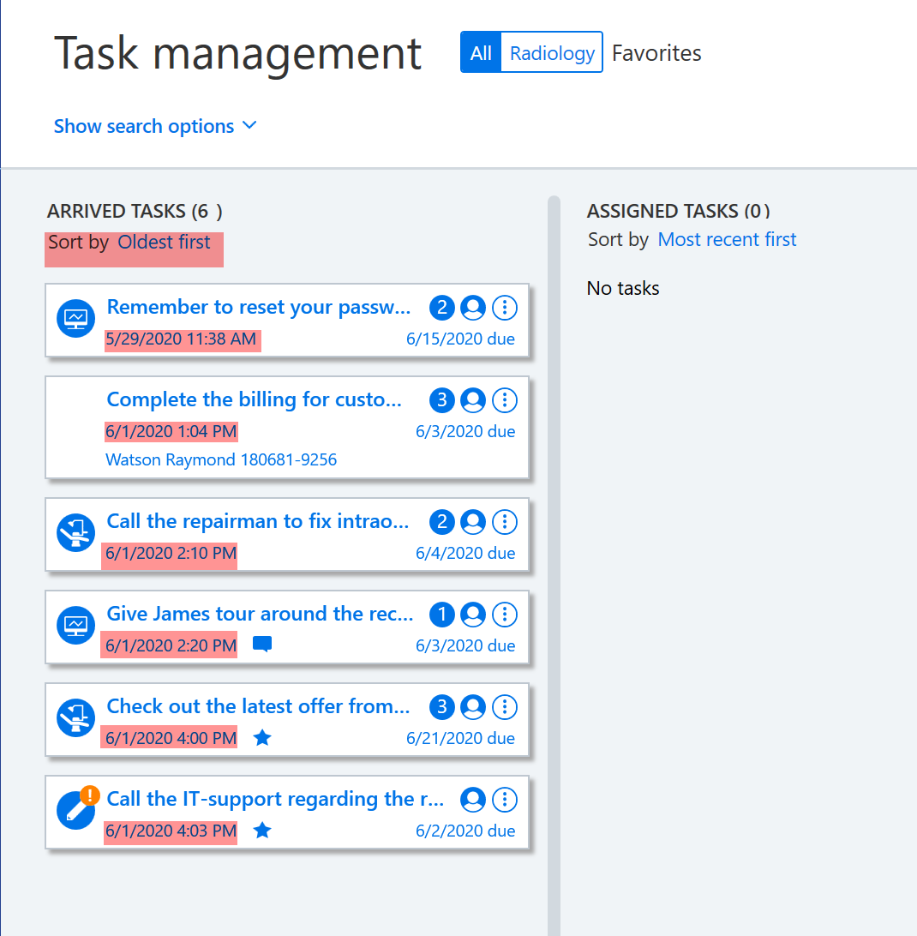This screenshot has width=917, height=936.
Task: Click the pencil icon with alert on 'Call the IT-support' task
Action: point(77,808)
